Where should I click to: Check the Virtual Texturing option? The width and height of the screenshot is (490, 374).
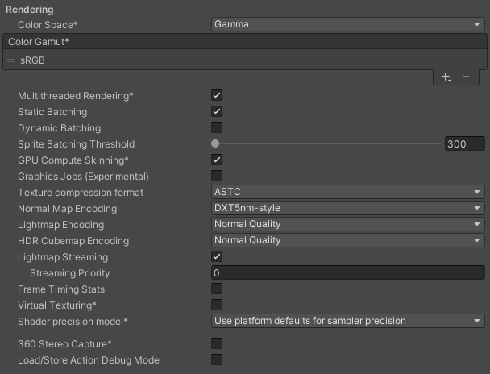217,305
